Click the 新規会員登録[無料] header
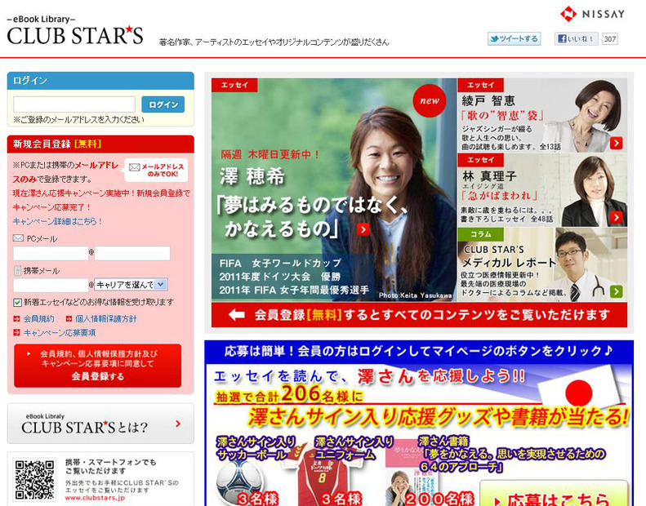Viewport: 646px width, 506px height. [100, 144]
